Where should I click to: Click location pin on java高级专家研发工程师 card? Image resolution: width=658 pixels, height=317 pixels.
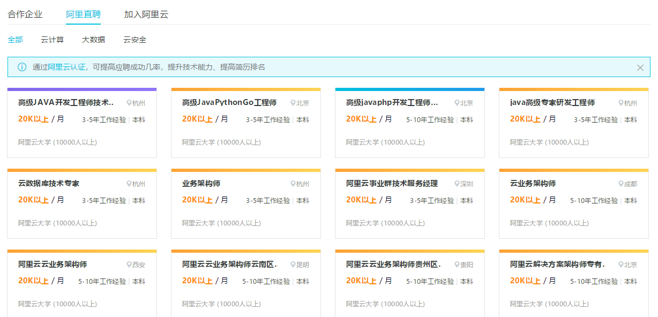(621, 103)
